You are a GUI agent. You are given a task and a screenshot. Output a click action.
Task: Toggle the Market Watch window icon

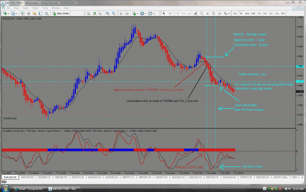pyautogui.click(x=23, y=14)
